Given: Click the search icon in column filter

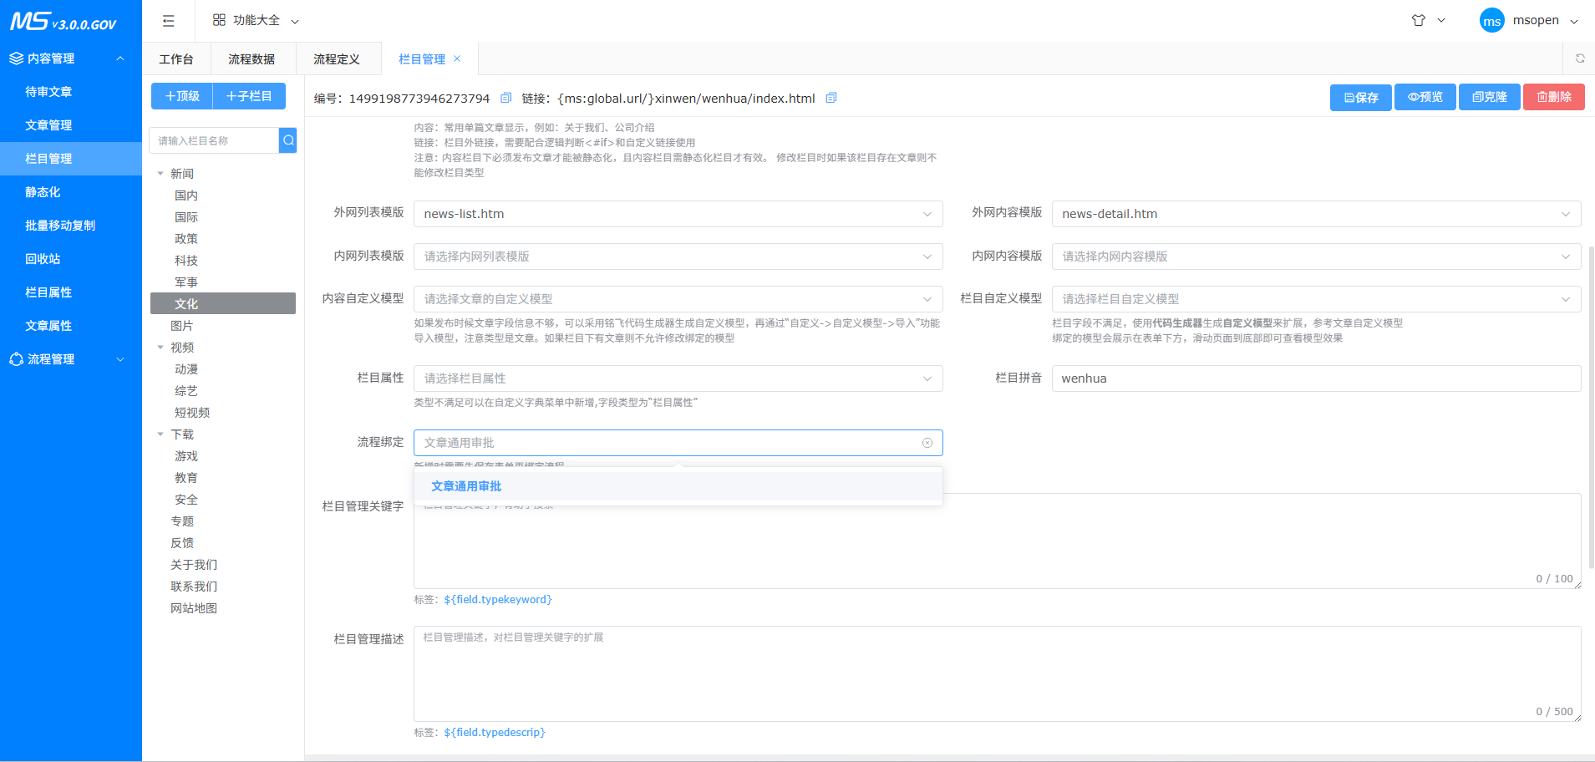Looking at the screenshot, I should click(288, 140).
